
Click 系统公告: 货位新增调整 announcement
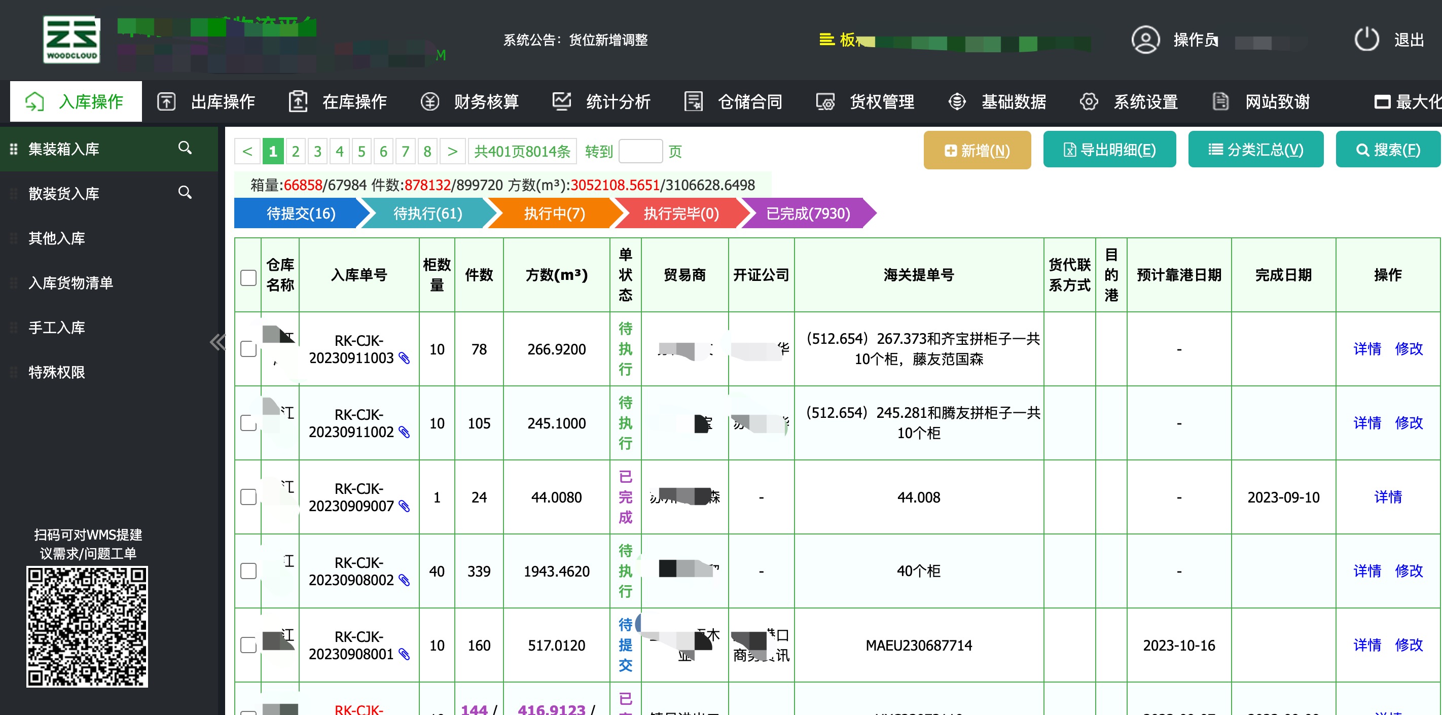click(x=575, y=40)
